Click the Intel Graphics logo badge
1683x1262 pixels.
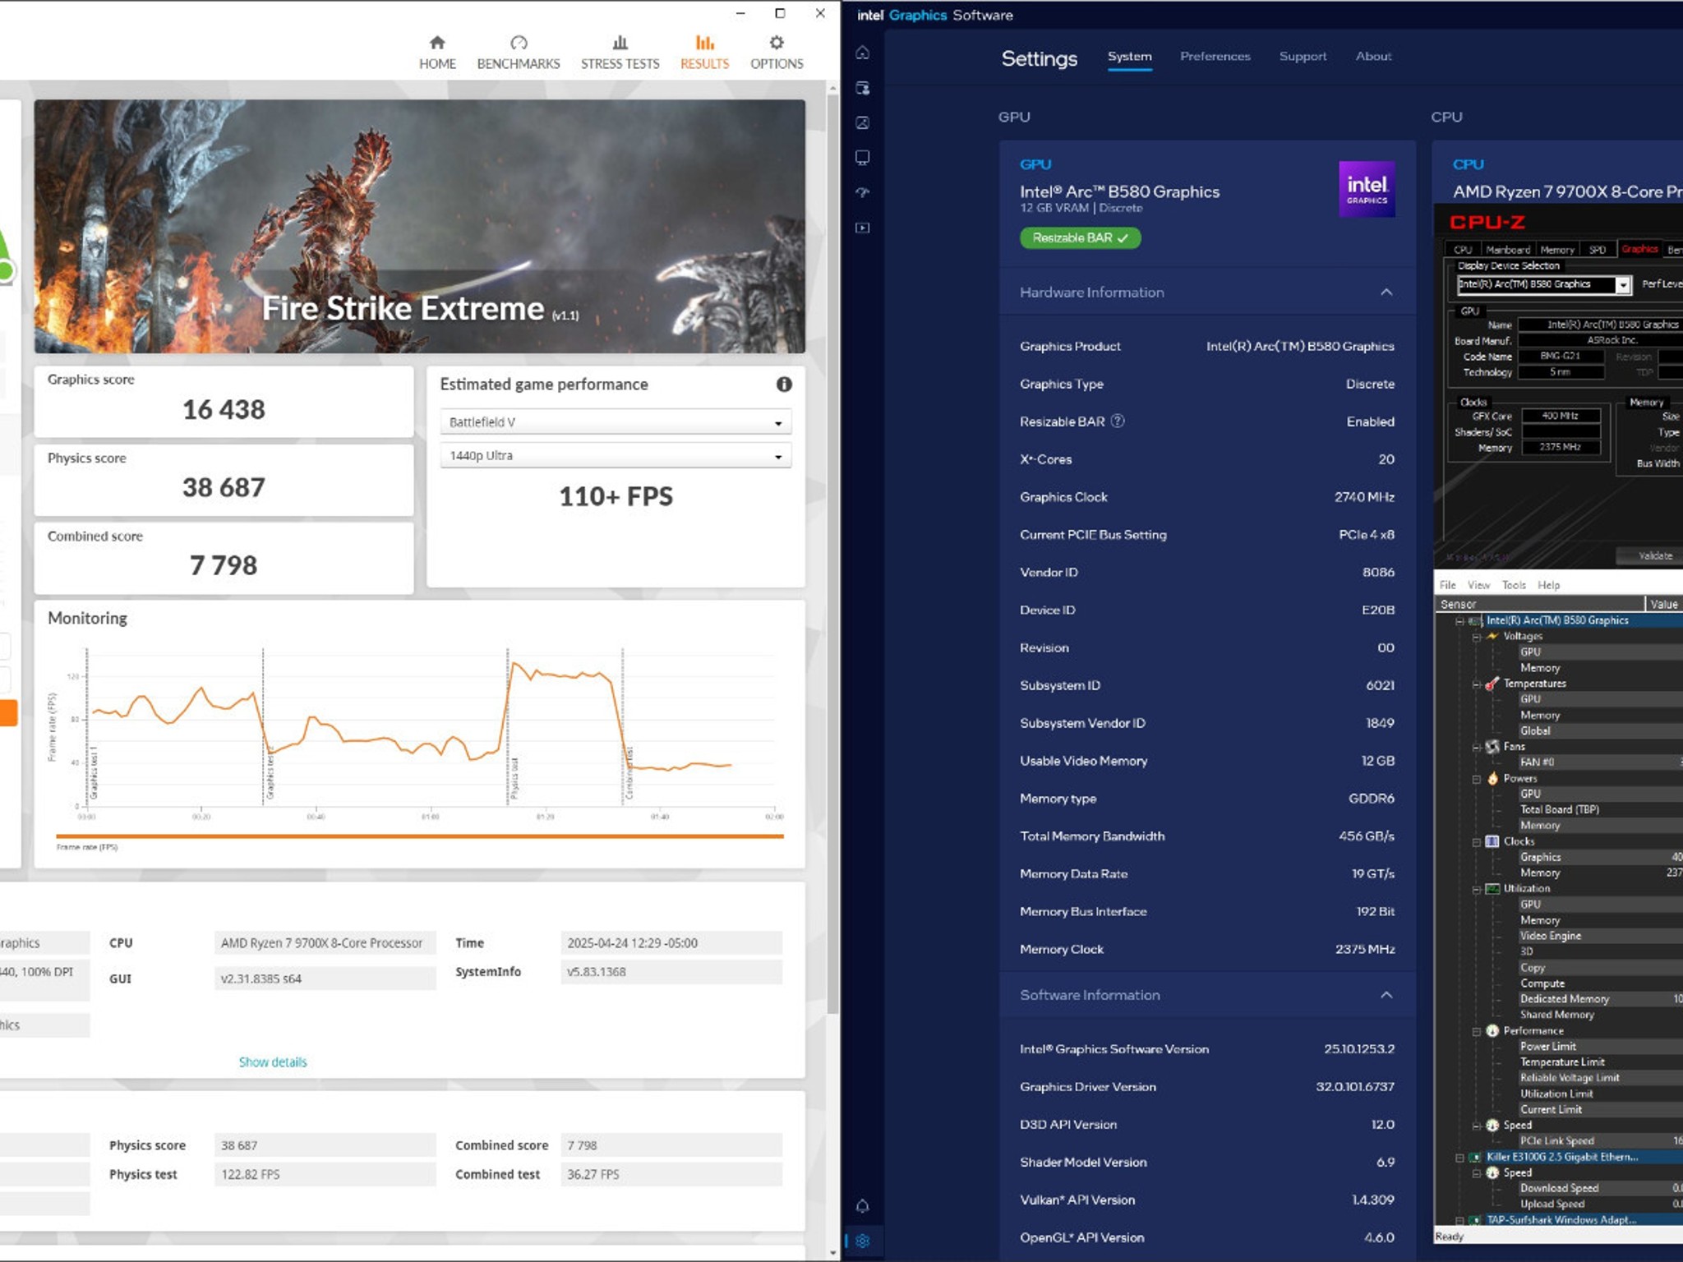[x=1367, y=189]
